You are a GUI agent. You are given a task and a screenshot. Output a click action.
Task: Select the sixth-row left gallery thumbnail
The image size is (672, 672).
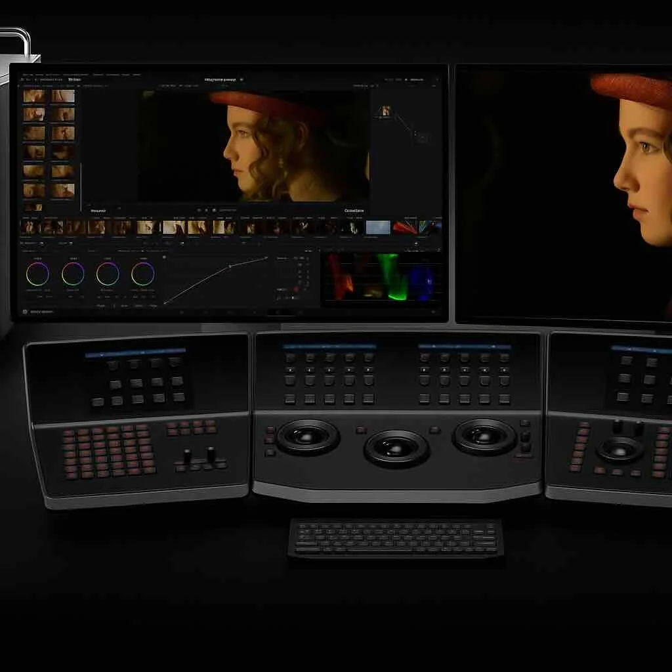34,190
